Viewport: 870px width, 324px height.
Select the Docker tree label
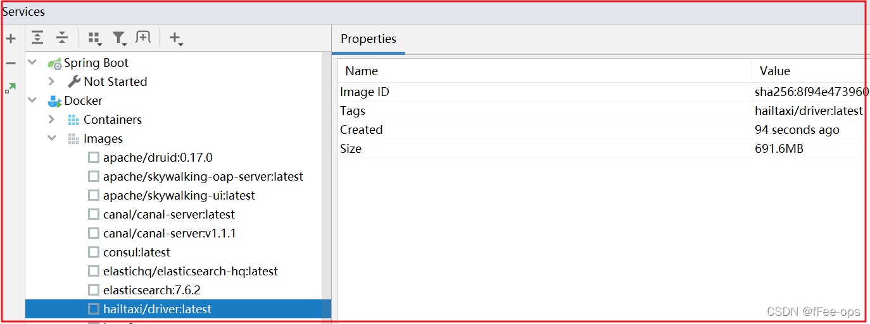(x=84, y=100)
